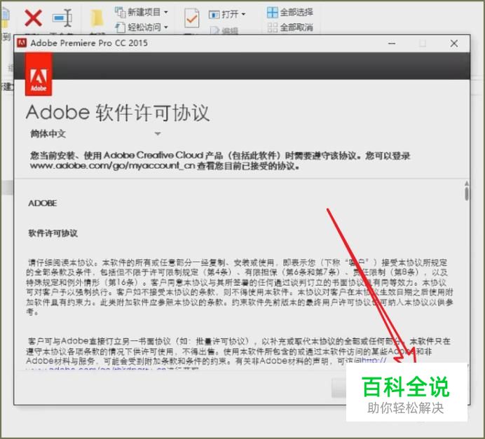Open the 新建项目 dropdown in Explorer ribbon
485x439 pixels.
click(x=142, y=12)
